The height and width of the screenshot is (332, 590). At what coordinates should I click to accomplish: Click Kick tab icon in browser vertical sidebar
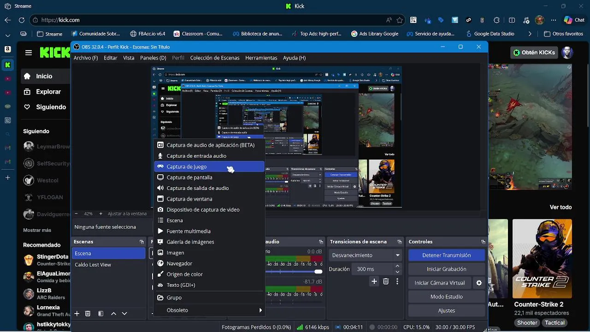pyautogui.click(x=8, y=65)
